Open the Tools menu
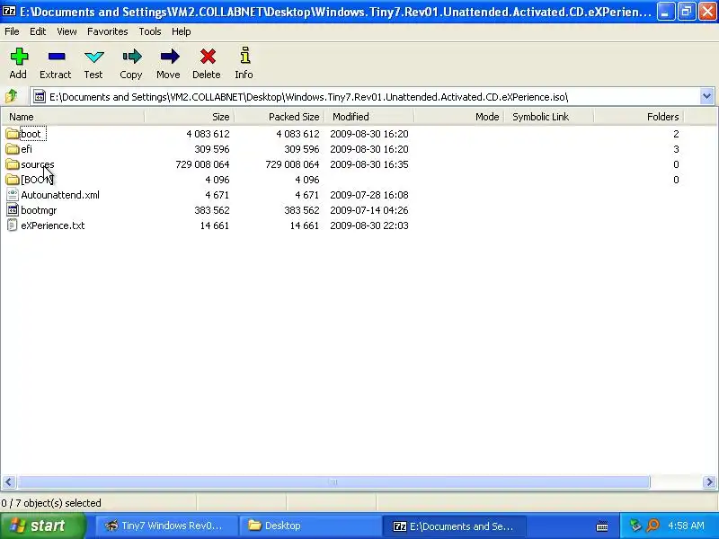This screenshot has width=719, height=539. (150, 31)
